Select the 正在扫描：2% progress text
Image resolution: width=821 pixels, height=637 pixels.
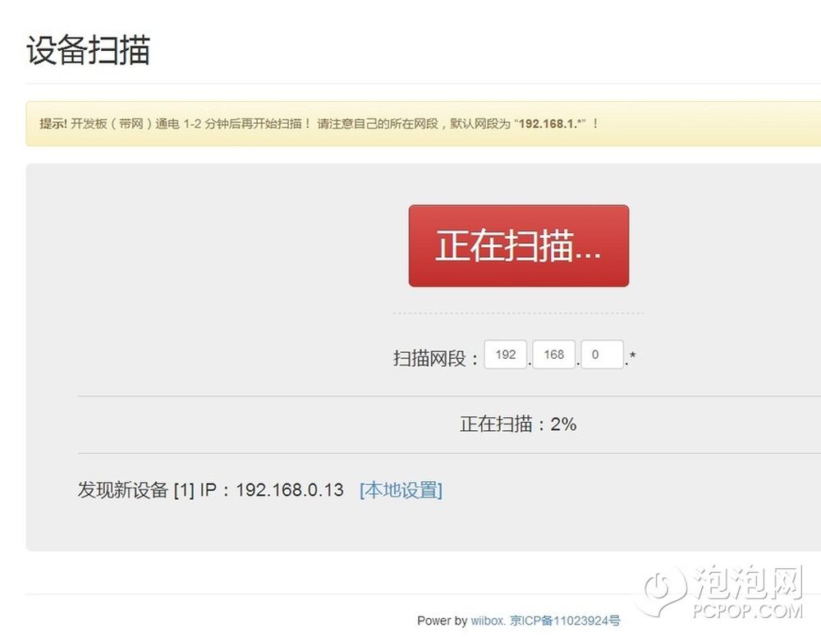518,424
